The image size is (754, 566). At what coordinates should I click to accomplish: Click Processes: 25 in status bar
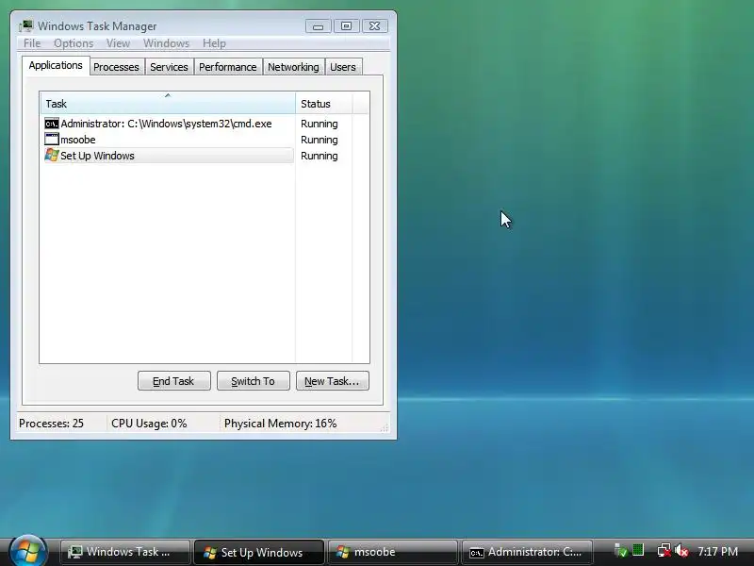pos(51,424)
